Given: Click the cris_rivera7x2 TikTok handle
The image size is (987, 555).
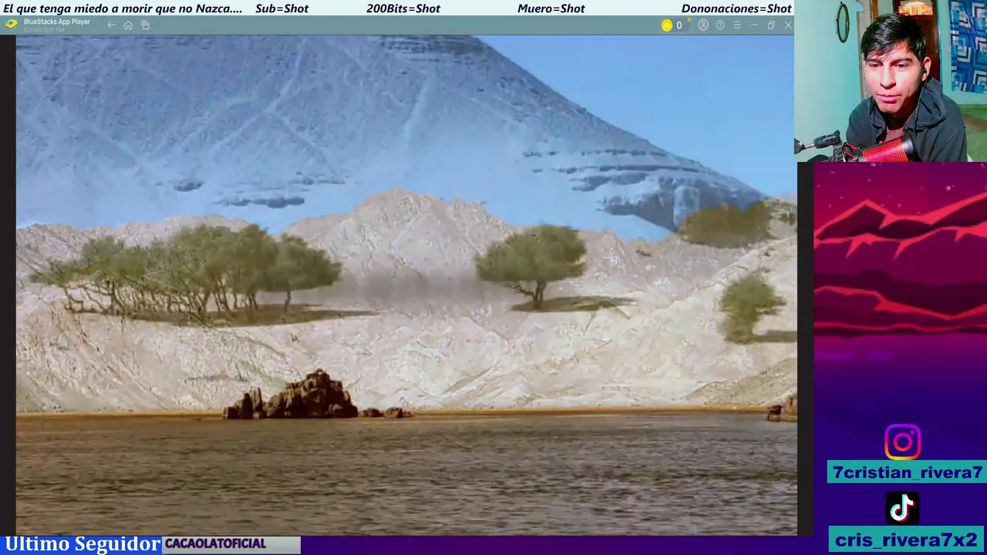Looking at the screenshot, I should point(906,540).
